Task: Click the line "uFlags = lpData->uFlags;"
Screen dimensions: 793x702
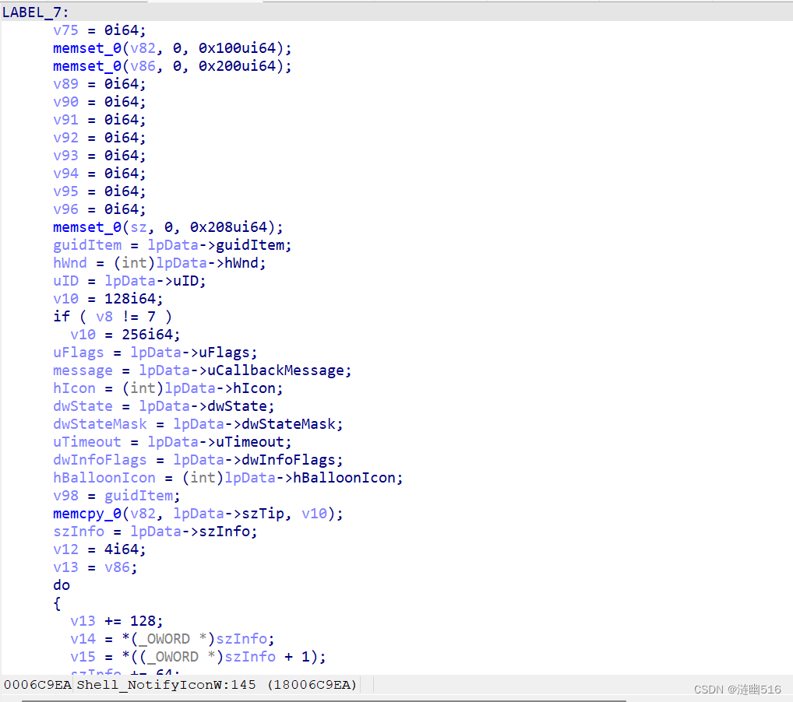Action: click(155, 353)
